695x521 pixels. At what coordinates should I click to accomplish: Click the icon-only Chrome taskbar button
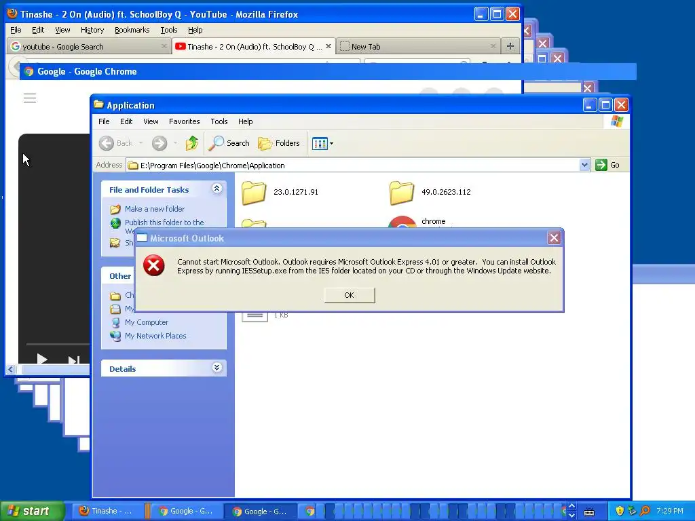coord(309,512)
